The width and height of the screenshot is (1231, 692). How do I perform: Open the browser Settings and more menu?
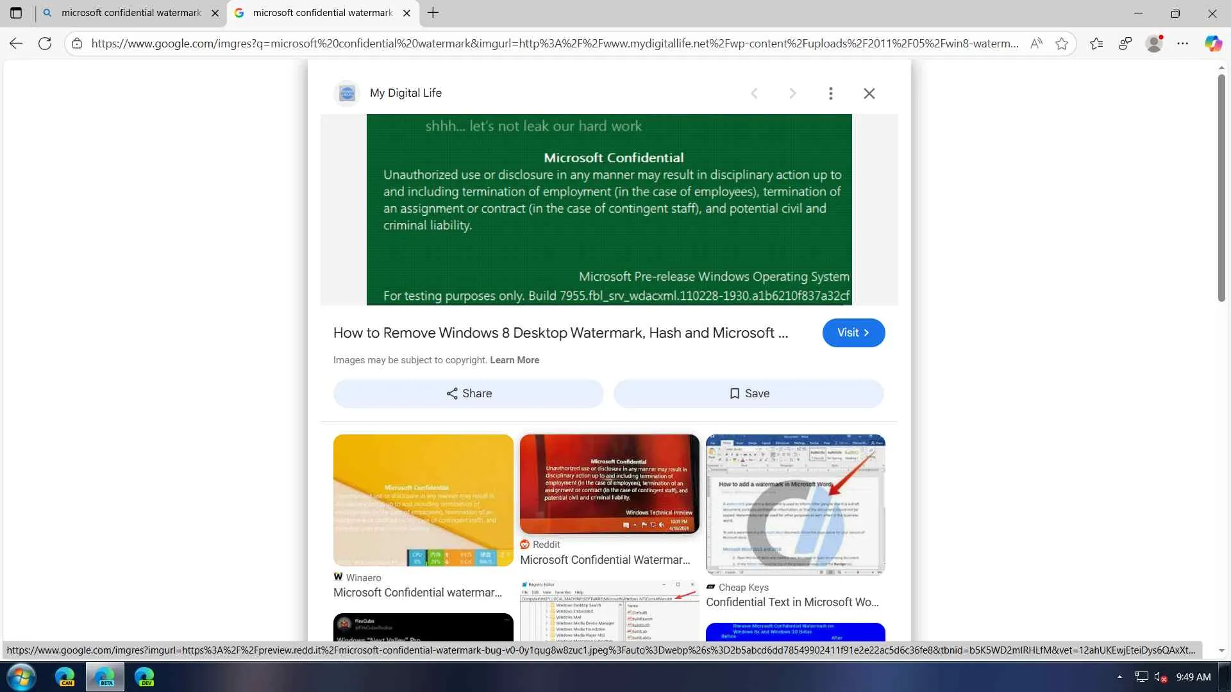tap(1183, 44)
